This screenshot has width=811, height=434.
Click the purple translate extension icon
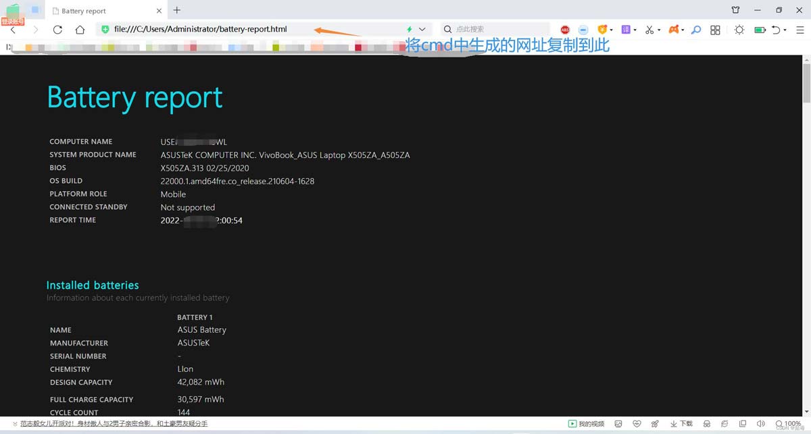pyautogui.click(x=626, y=30)
